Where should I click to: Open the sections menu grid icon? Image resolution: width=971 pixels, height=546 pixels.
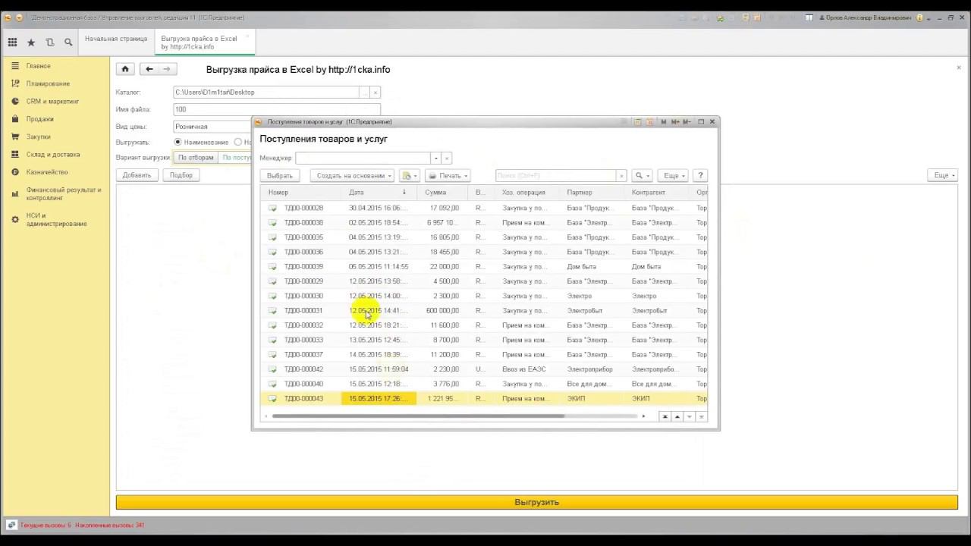click(12, 42)
